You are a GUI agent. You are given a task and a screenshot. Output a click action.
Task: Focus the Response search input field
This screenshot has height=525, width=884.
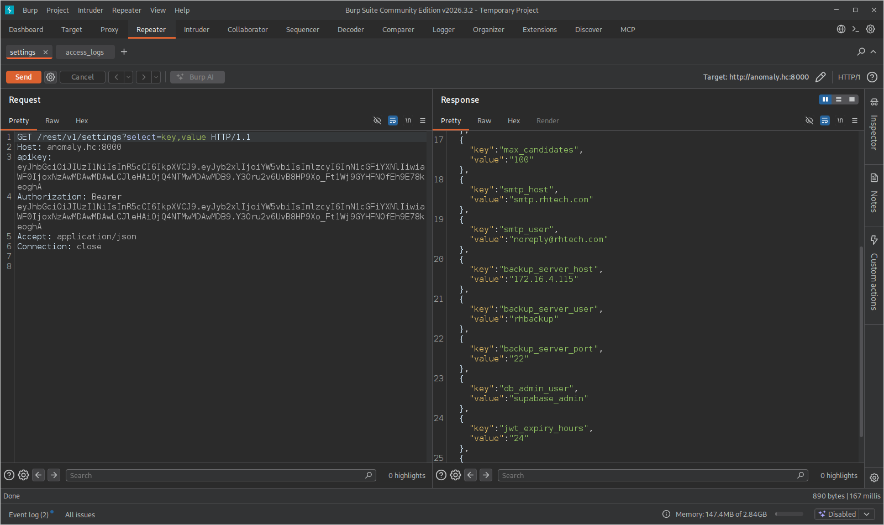(653, 475)
